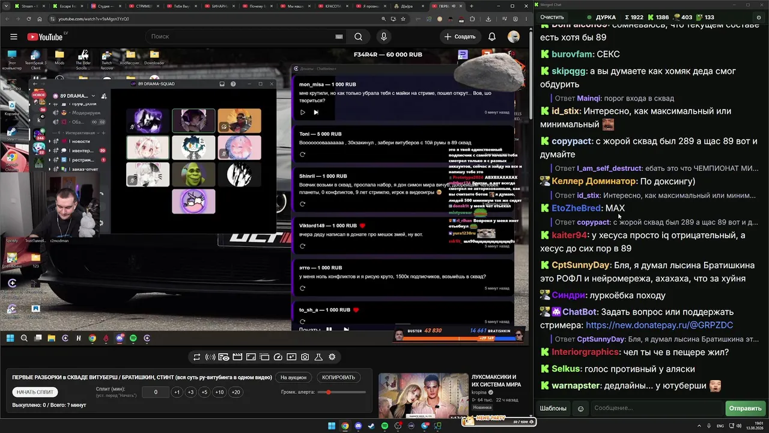Click the YouTube search magnifier button
The width and height of the screenshot is (769, 433).
358,37
